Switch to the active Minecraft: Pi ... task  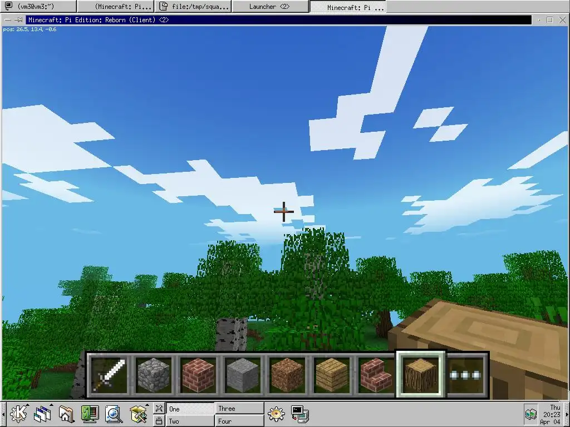tap(347, 7)
